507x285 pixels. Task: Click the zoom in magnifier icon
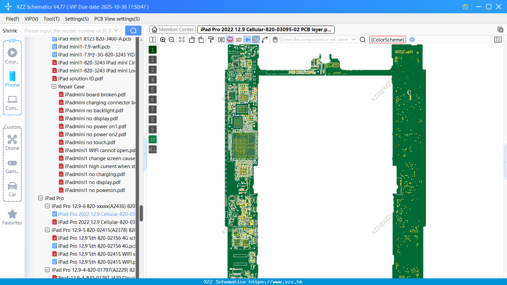(163, 40)
